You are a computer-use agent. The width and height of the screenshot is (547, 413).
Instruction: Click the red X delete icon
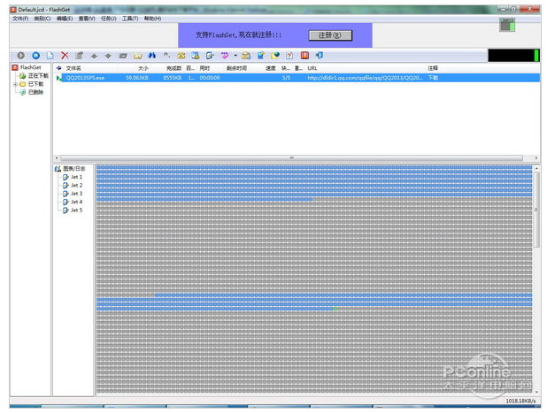(65, 56)
